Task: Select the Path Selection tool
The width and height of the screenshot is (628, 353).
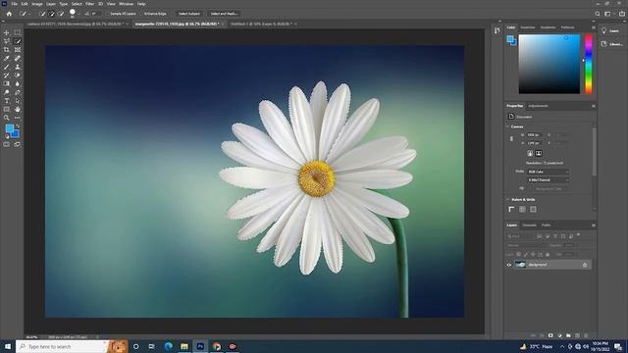Action: tap(18, 101)
